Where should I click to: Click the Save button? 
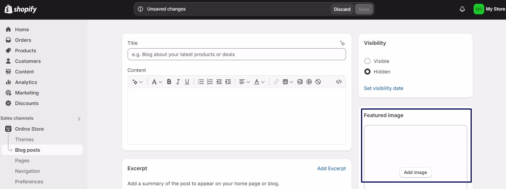click(x=364, y=9)
